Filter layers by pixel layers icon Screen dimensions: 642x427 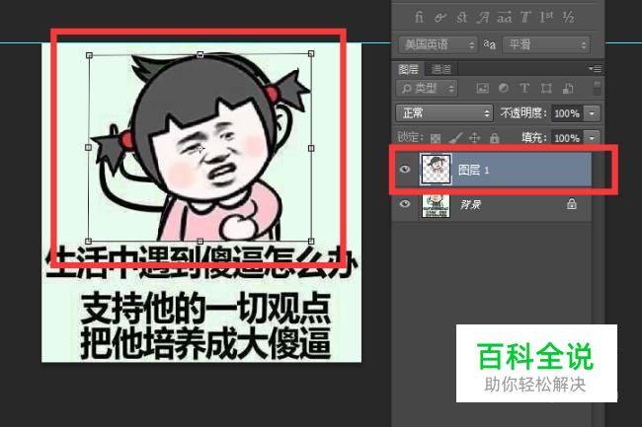pos(483,89)
